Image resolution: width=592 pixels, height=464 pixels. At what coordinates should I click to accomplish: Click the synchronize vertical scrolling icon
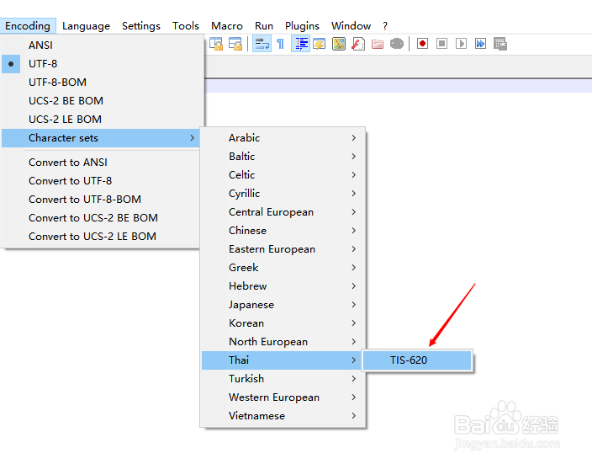point(216,44)
